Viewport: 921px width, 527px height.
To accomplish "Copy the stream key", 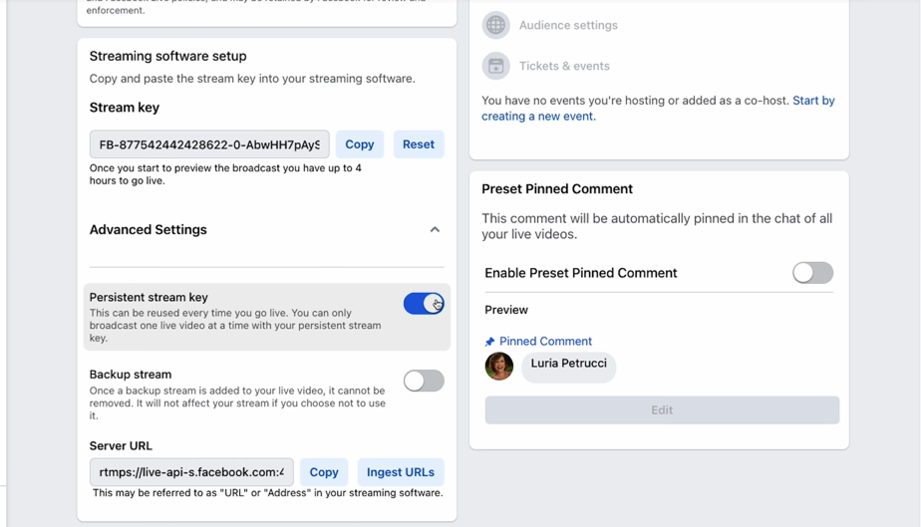I will [359, 144].
